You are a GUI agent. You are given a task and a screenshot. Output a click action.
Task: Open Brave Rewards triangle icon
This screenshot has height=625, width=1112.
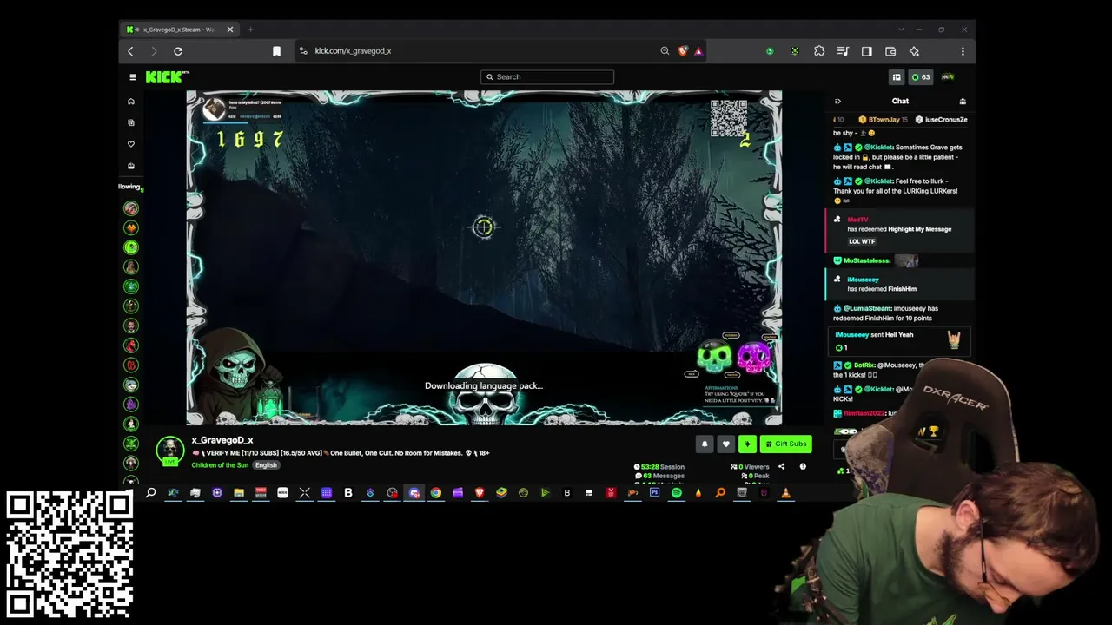(698, 51)
